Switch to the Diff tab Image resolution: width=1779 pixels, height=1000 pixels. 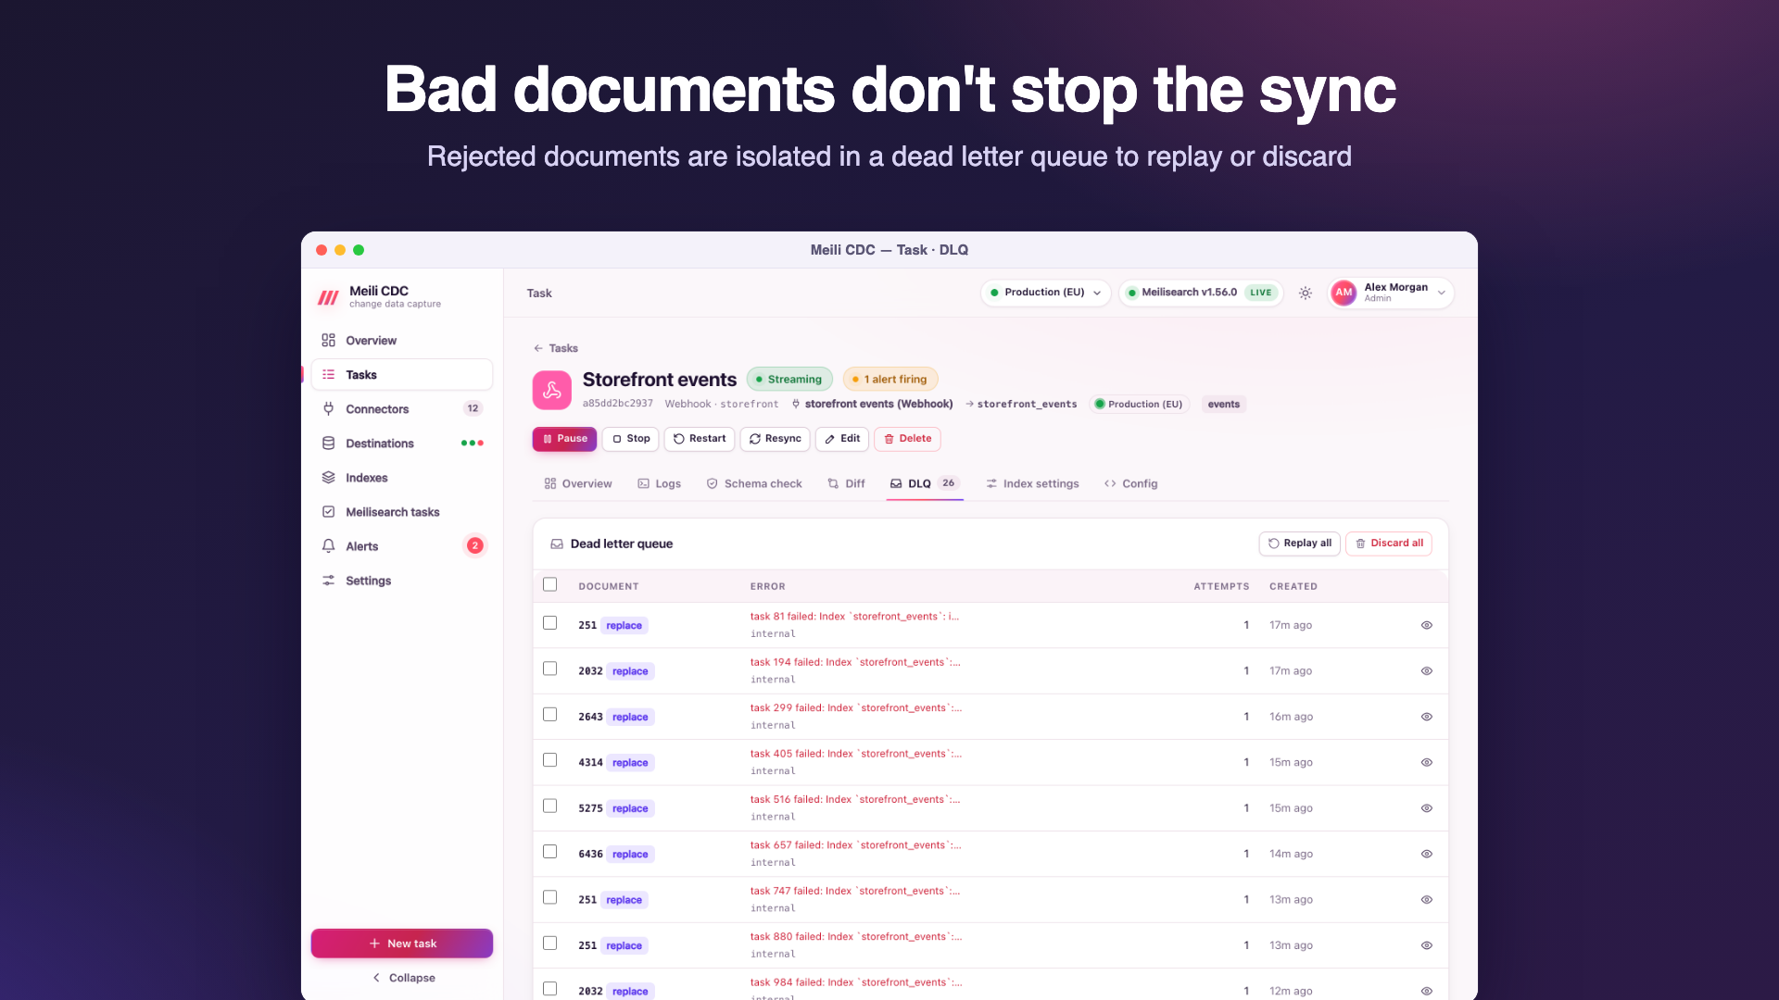[846, 483]
